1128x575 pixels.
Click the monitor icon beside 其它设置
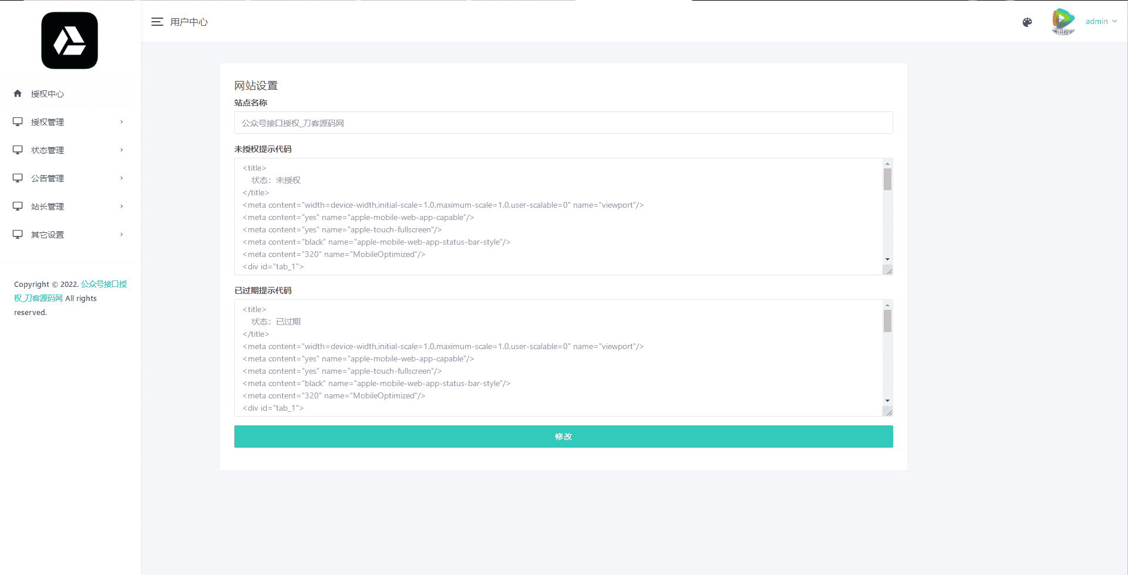18,234
